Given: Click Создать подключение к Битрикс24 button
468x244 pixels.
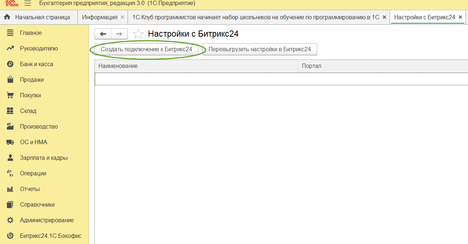Looking at the screenshot, I should point(146,49).
